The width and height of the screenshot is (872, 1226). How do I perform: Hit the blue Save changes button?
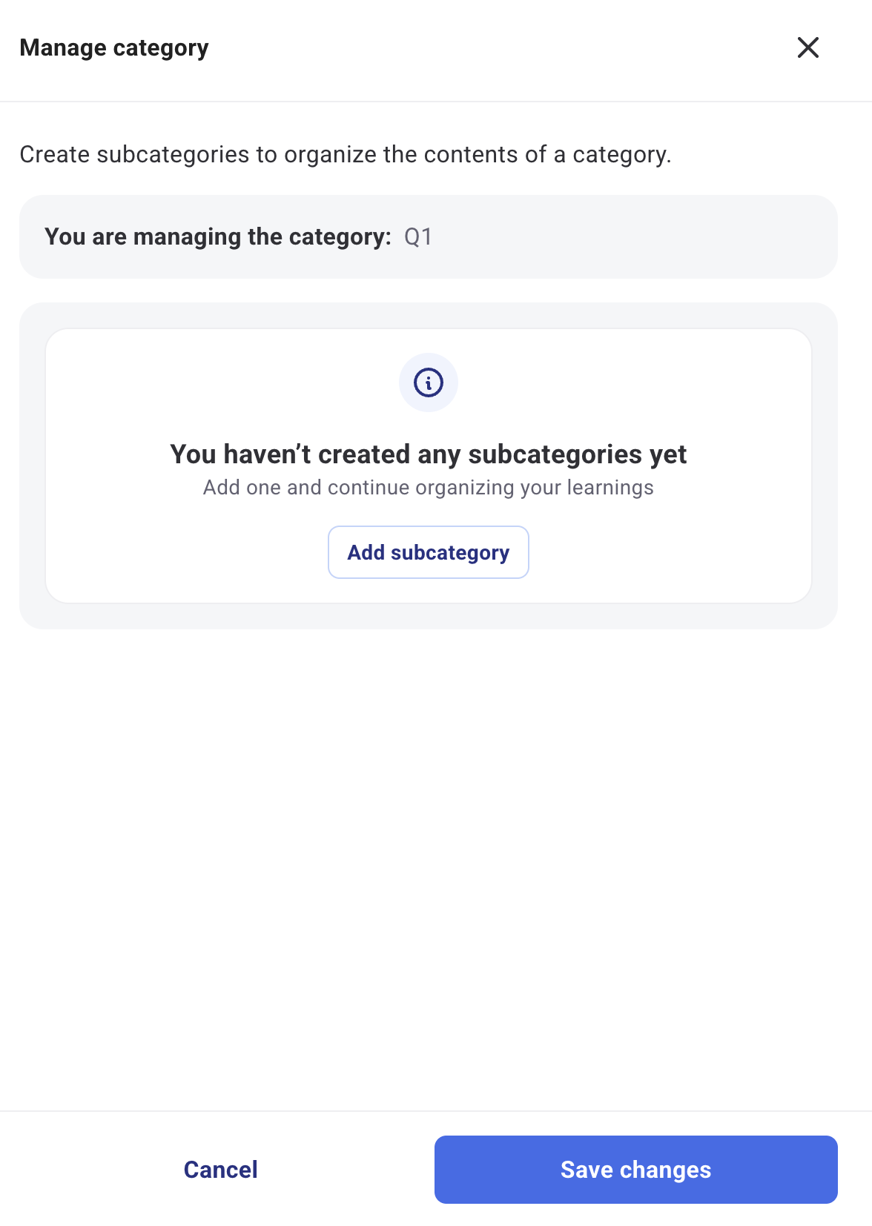(635, 1169)
